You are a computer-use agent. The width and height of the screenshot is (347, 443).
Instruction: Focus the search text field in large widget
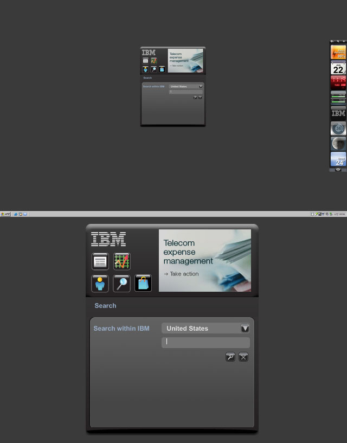[x=205, y=343]
